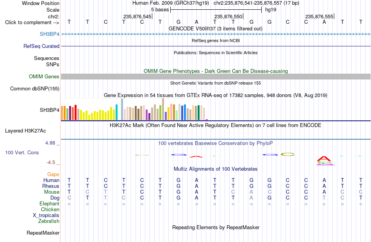Image resolution: width=371 pixels, height=242 pixels.
Task: Select the Dog species row label
Action: (55, 198)
